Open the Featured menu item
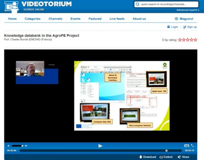Viewport: 204px width, 160px height. click(95, 19)
